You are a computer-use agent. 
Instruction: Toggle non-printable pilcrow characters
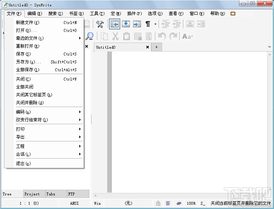(x=148, y=24)
